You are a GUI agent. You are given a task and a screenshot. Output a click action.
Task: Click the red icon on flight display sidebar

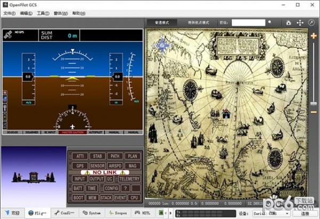[5, 92]
